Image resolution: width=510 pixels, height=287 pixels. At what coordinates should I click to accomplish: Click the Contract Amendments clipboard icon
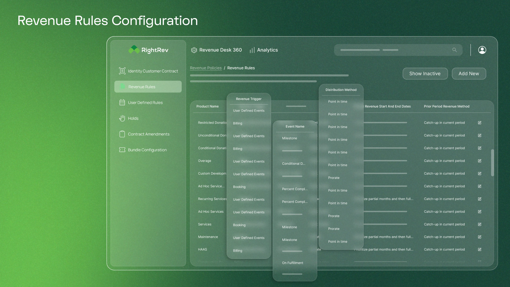click(x=122, y=134)
